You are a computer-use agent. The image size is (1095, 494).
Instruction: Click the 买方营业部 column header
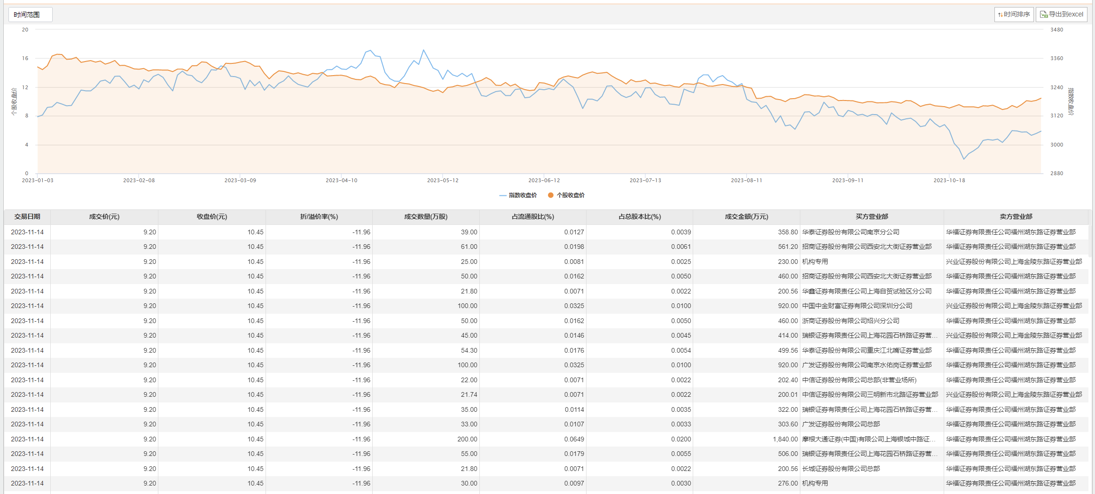(872, 217)
